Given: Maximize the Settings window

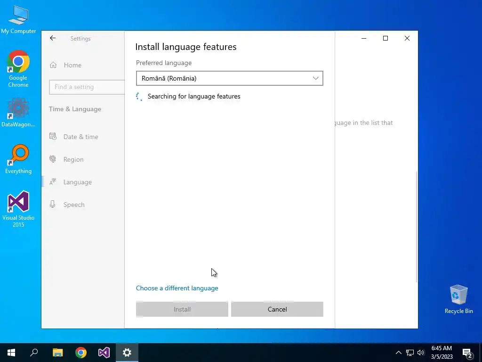Looking at the screenshot, I should 386,38.
